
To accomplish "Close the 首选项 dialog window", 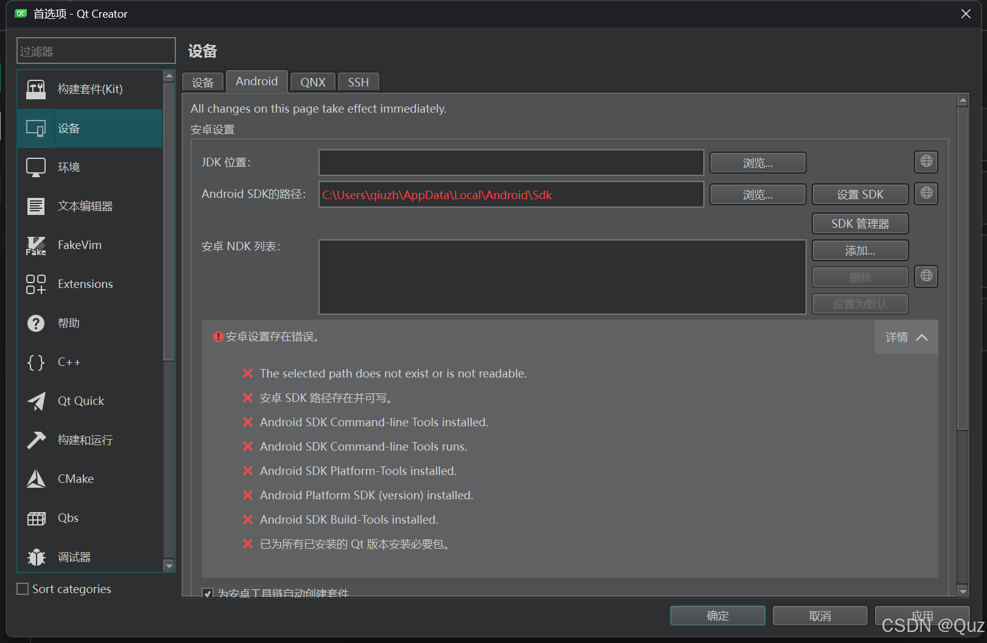I will click(966, 13).
